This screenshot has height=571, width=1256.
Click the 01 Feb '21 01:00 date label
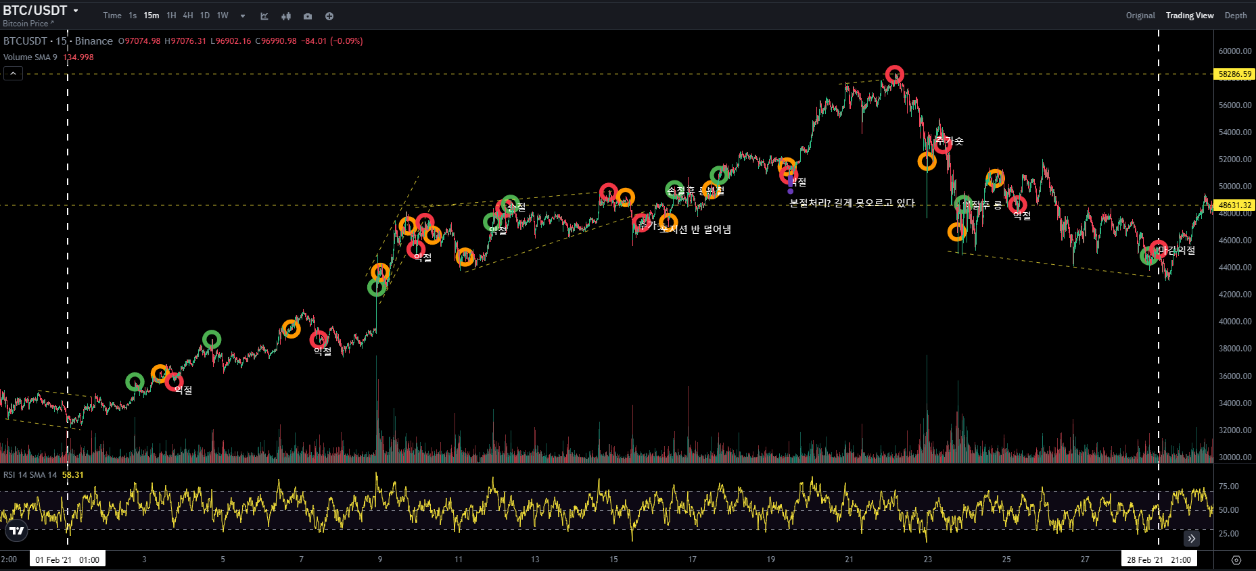click(68, 560)
